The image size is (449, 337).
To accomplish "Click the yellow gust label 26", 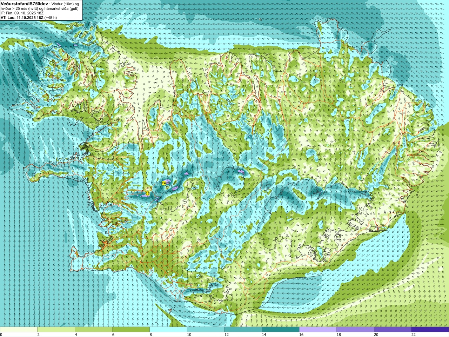I will click(164, 183).
